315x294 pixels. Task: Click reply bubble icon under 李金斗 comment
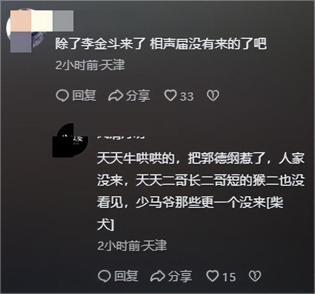[x=62, y=96]
